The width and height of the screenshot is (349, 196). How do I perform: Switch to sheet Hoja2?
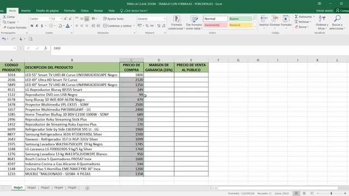(x=32, y=188)
